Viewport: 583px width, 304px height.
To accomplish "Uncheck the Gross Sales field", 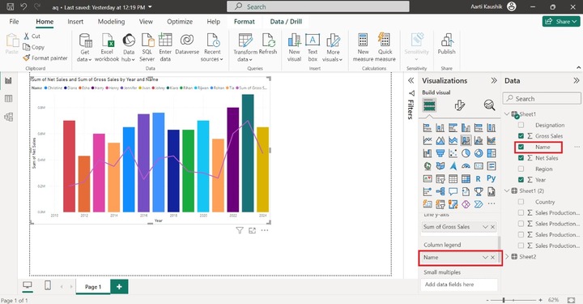I will 521,136.
